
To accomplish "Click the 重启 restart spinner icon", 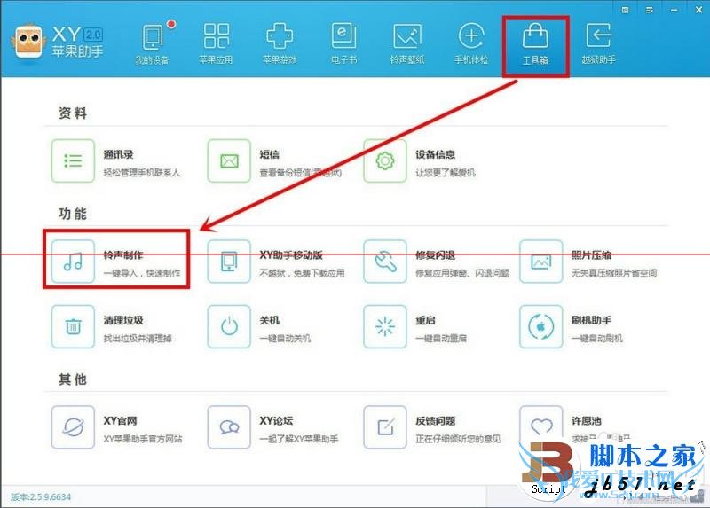I will [x=385, y=326].
